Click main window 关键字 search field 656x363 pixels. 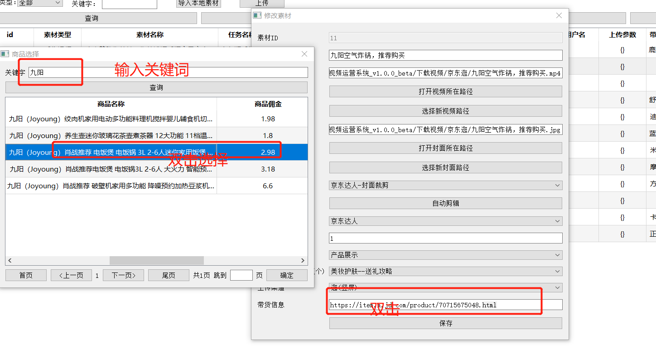(x=130, y=4)
